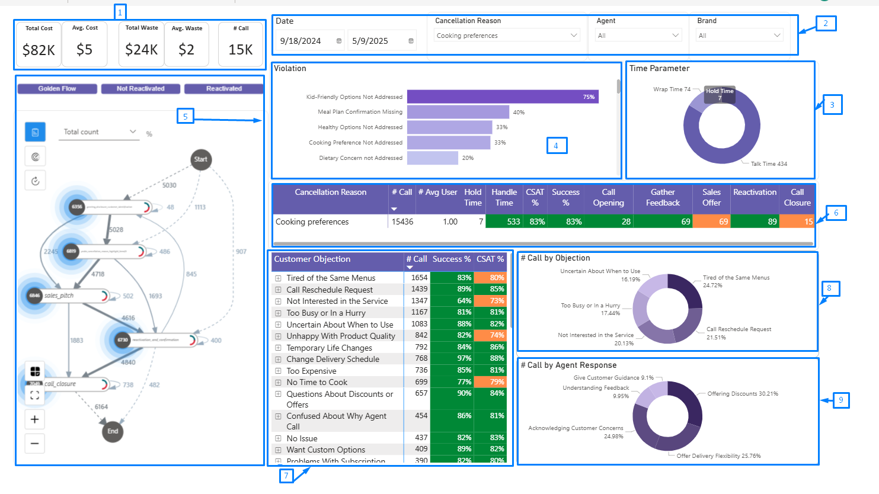Click the grid layout icon near call_closure node
Image resolution: width=879 pixels, height=494 pixels.
click(x=35, y=371)
